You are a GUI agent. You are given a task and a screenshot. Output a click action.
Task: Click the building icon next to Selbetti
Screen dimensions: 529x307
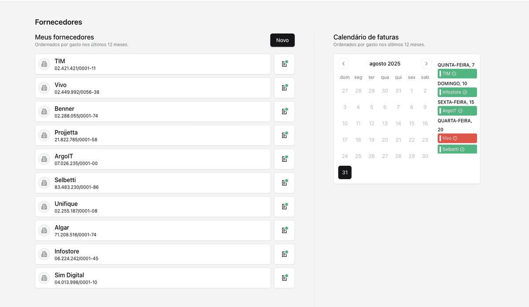[x=44, y=183]
